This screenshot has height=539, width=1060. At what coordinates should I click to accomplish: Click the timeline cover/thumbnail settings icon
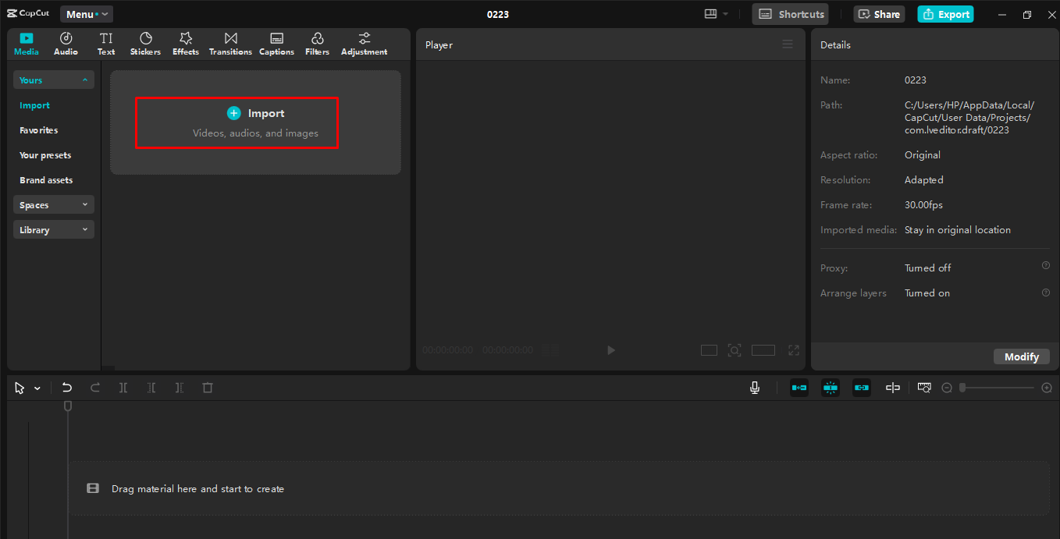pos(924,388)
